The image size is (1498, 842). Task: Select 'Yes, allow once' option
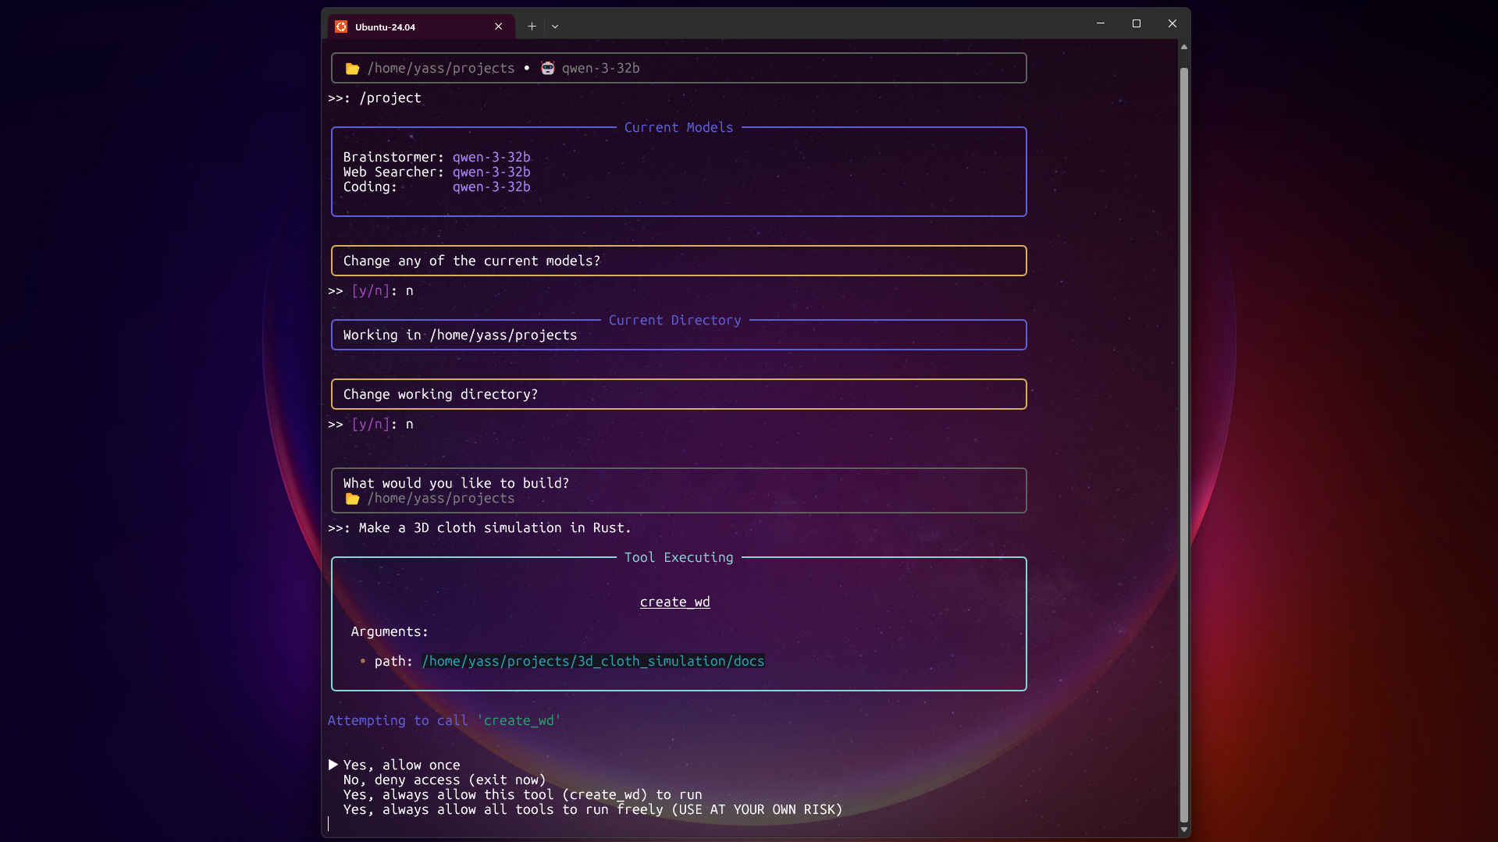401,765
